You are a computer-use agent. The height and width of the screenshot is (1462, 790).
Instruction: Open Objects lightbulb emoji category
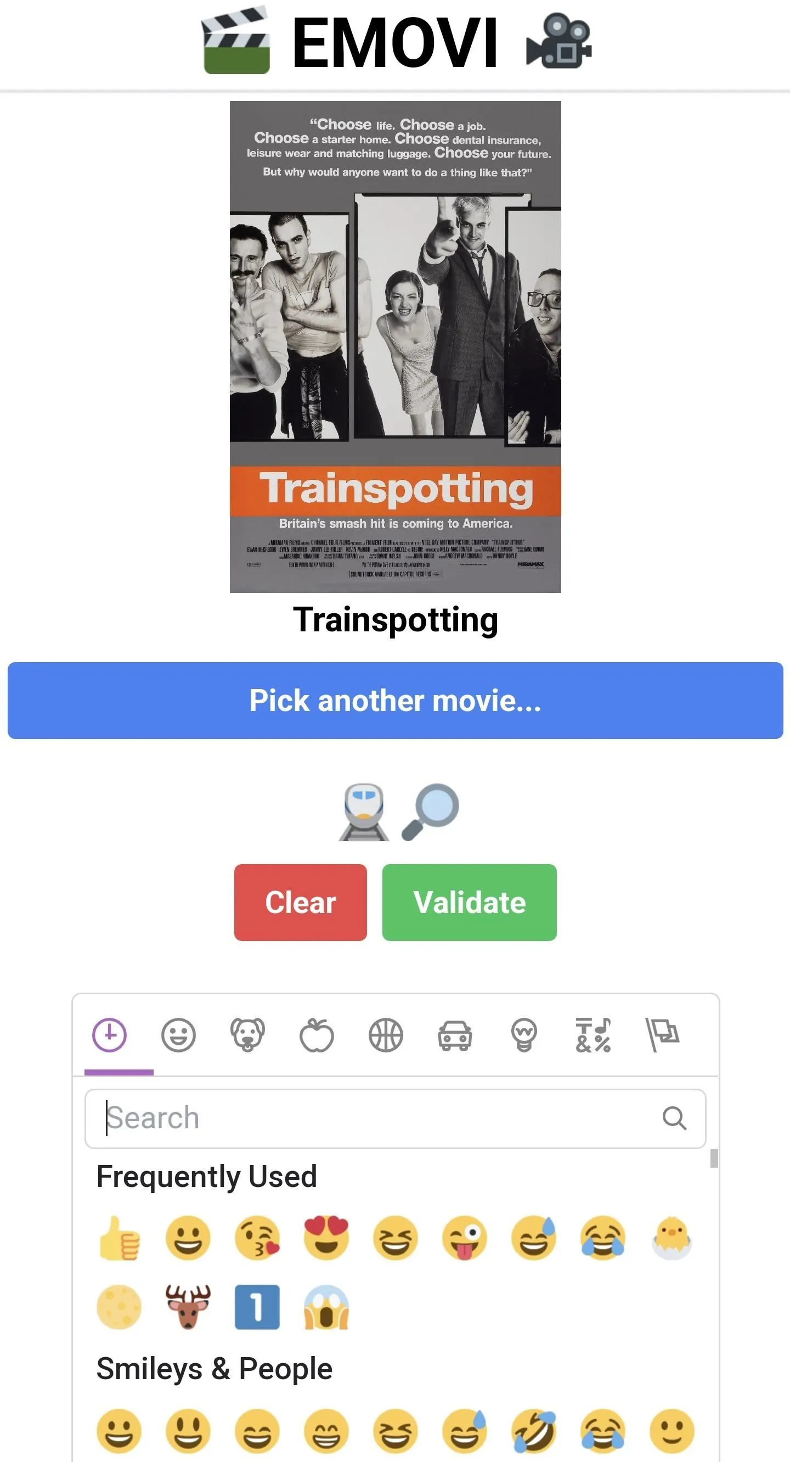524,1035
